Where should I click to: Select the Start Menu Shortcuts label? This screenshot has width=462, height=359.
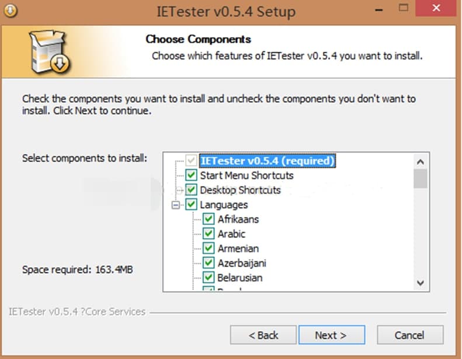click(x=247, y=175)
